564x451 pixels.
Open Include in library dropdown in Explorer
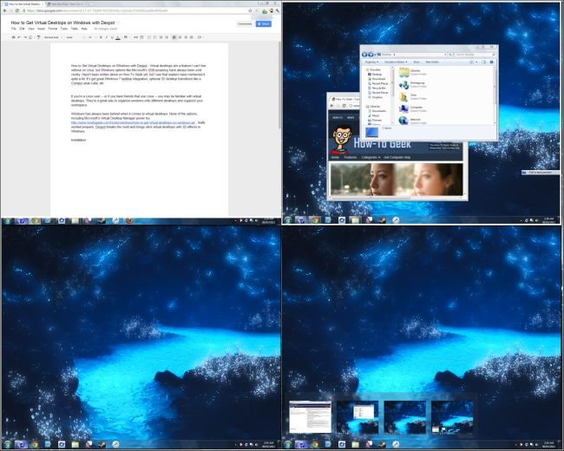[x=396, y=62]
